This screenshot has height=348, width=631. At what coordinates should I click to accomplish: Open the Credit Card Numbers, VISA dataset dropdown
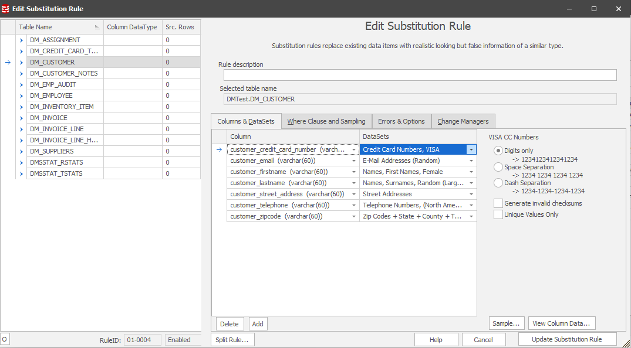click(x=471, y=149)
